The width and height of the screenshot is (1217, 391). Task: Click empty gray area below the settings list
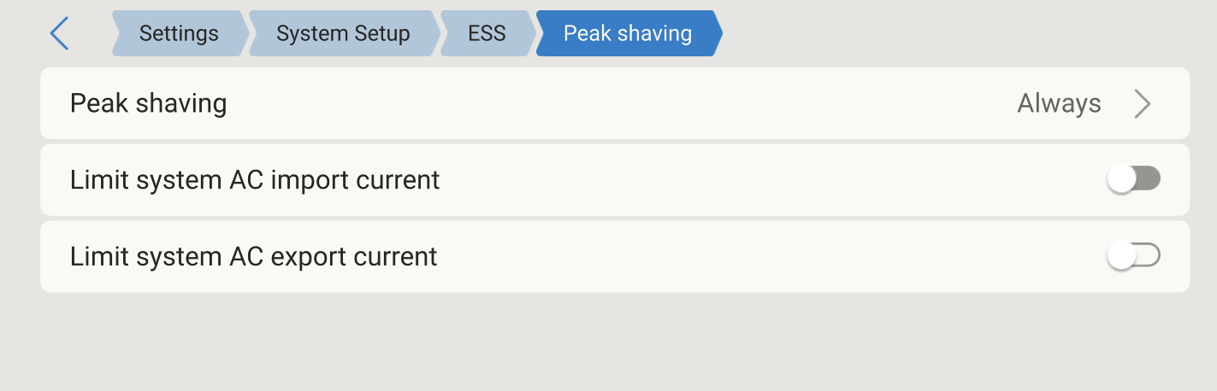[608, 341]
